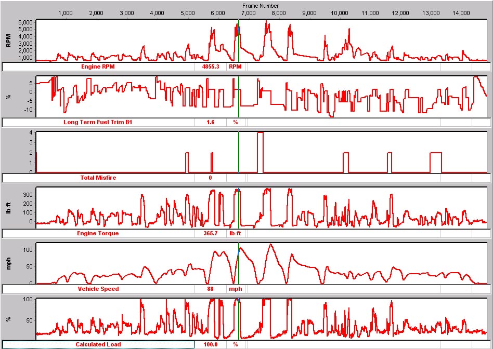Click the lb-ft unit field

[236, 233]
